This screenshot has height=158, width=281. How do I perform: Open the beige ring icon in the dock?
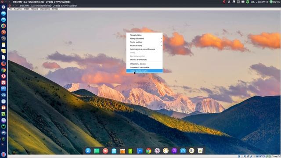[x=166, y=151]
